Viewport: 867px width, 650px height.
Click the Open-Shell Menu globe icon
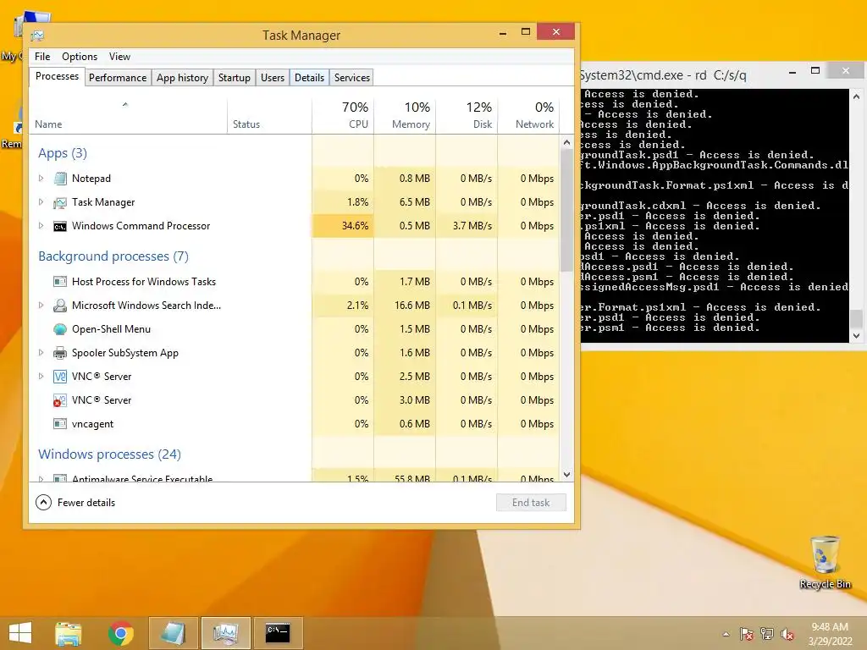(x=60, y=329)
